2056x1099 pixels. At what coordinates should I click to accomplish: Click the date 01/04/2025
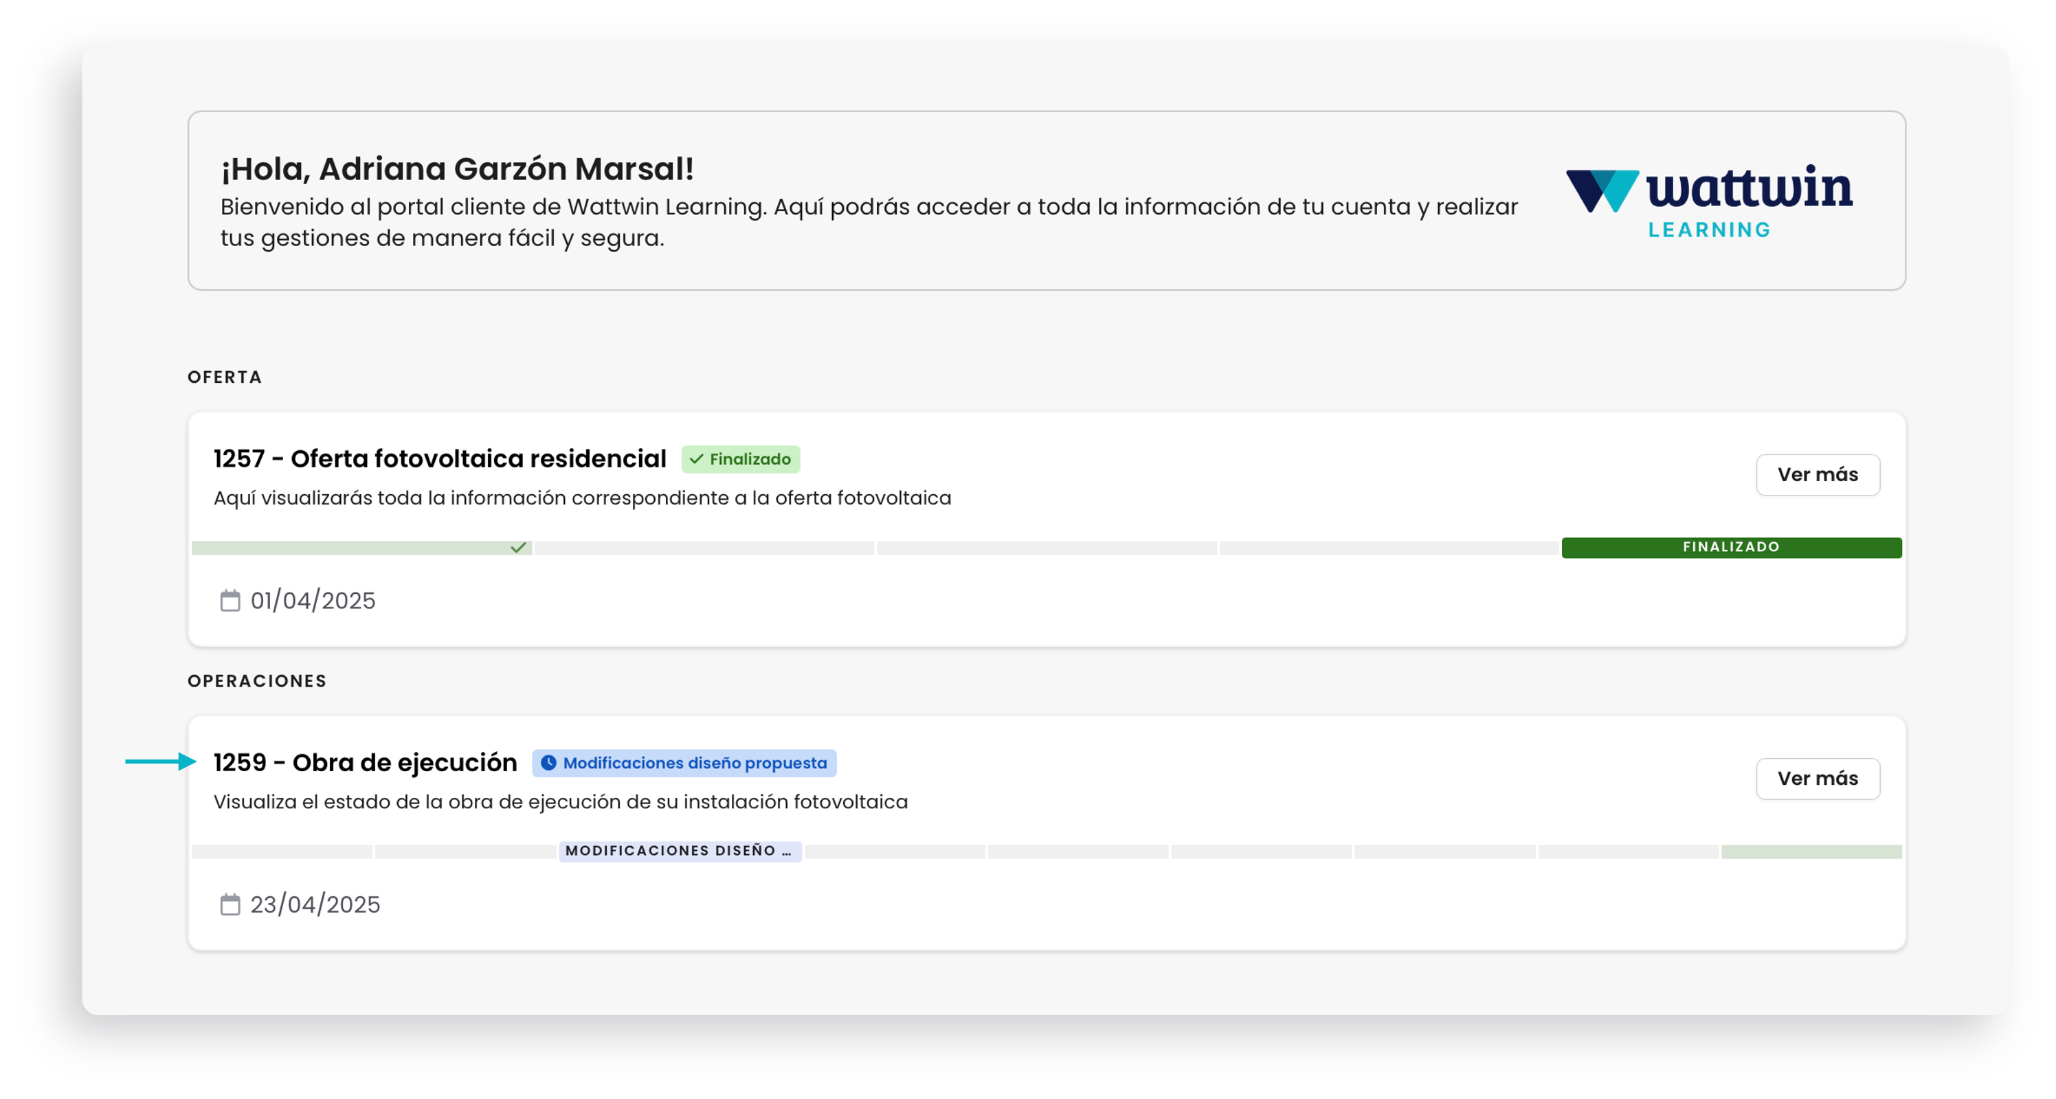pyautogui.click(x=313, y=600)
